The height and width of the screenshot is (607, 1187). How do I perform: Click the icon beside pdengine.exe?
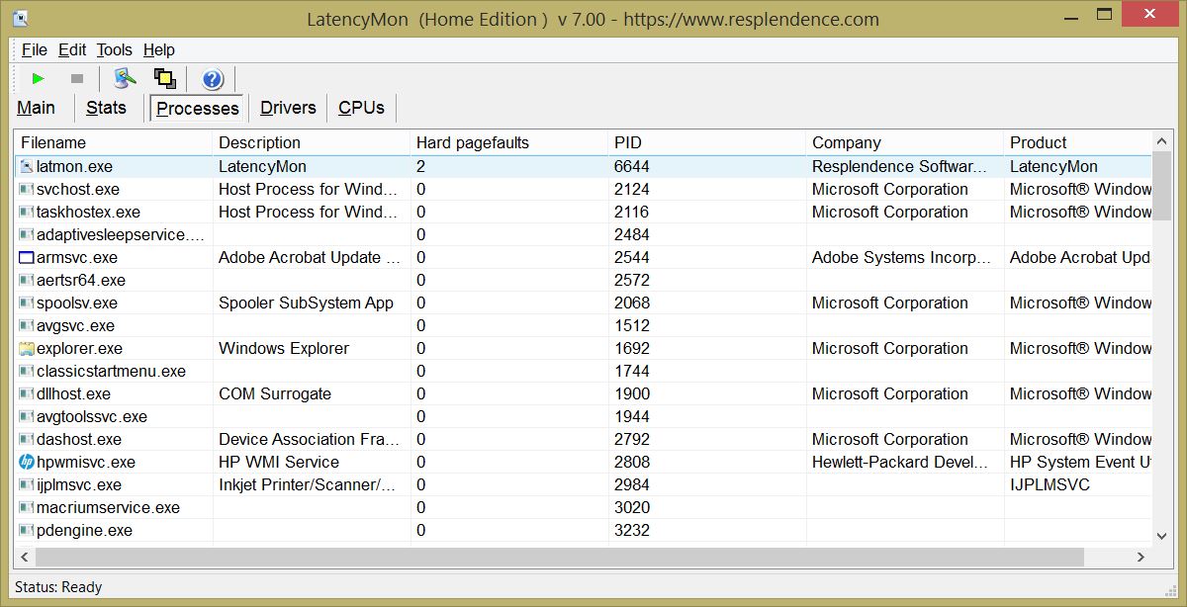[x=27, y=531]
